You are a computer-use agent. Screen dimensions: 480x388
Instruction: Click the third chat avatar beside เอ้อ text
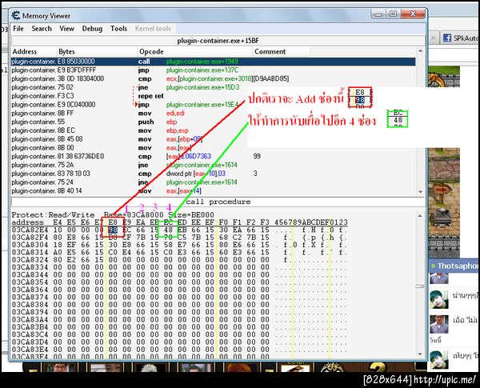click(x=439, y=324)
